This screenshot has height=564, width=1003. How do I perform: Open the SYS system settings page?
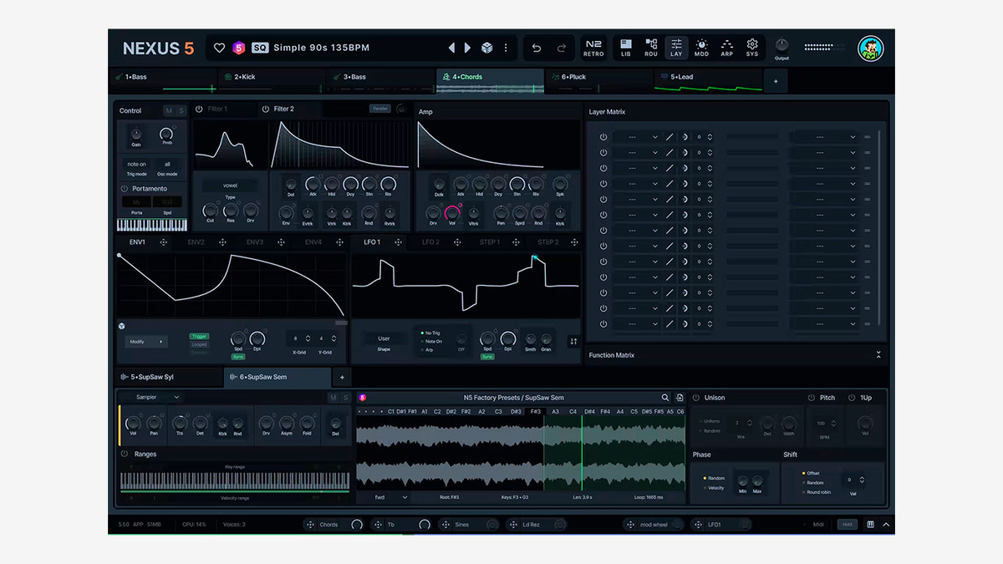752,48
